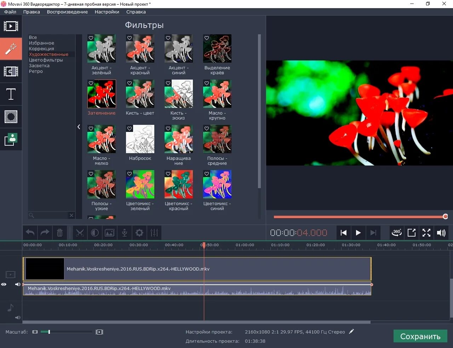Screen dimensions: 453x348
Task: Toggle video track visibility eye icon
Action: point(4,284)
